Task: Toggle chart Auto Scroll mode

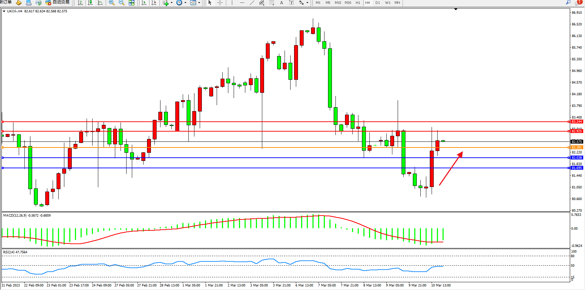Action: (144, 3)
